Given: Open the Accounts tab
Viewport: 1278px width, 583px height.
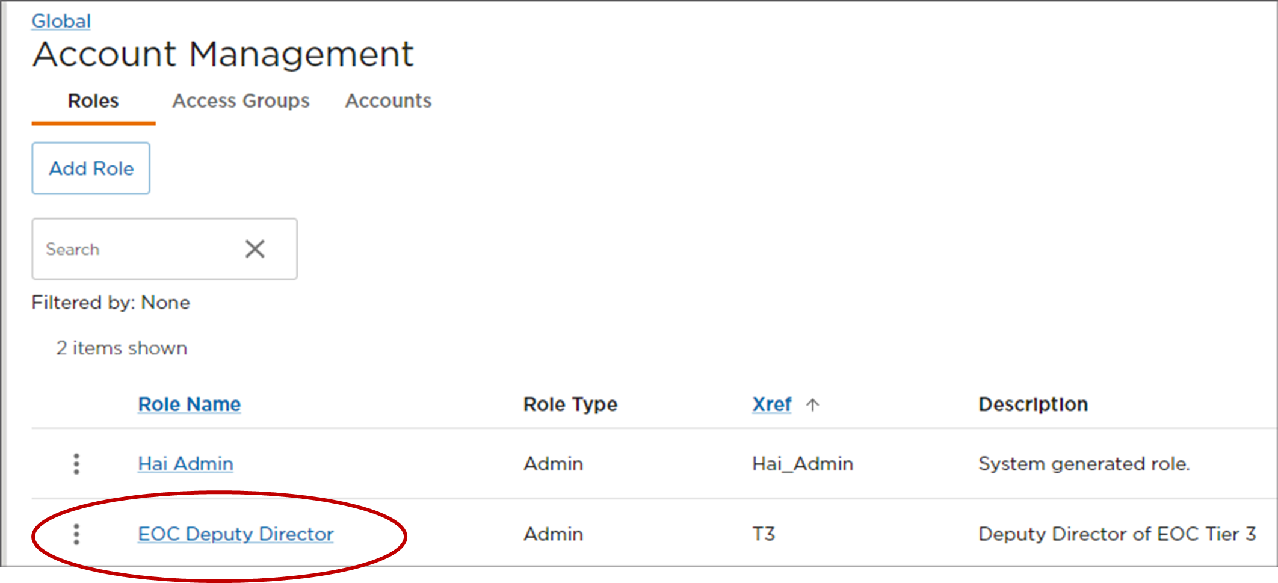Looking at the screenshot, I should 387,101.
